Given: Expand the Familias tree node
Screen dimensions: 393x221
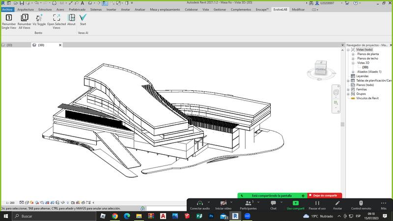Looking at the screenshot, I should [x=348, y=89].
